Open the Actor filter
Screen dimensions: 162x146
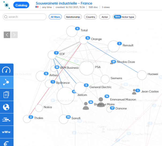tap(105, 17)
